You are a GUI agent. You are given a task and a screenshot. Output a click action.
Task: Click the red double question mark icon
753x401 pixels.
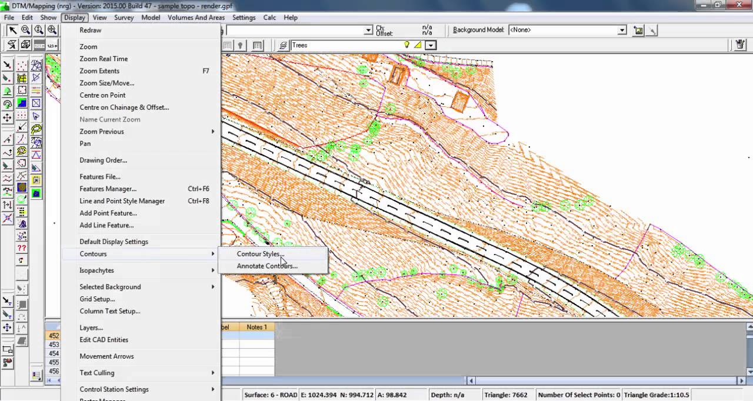[x=22, y=249]
